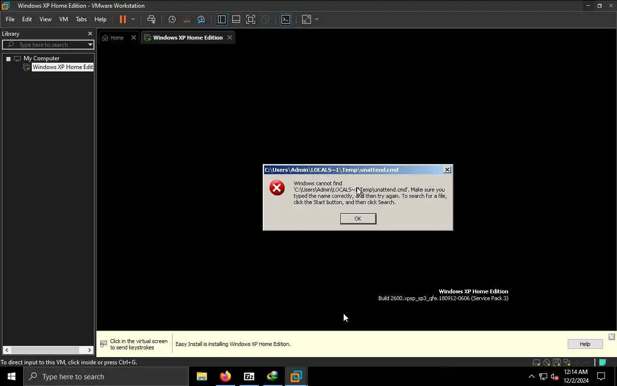617x386 pixels.
Task: Send Ctrl+Alt+Del to the virtual machine
Action: click(x=151, y=19)
